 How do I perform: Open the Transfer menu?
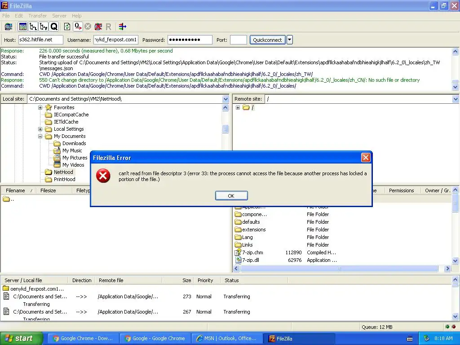pos(38,16)
